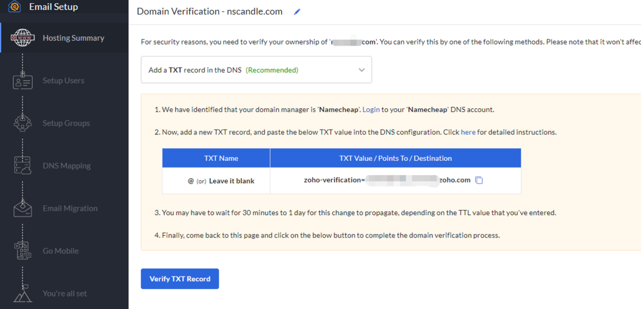Click the You're all set flag icon
The width and height of the screenshot is (641, 309).
pos(23,293)
